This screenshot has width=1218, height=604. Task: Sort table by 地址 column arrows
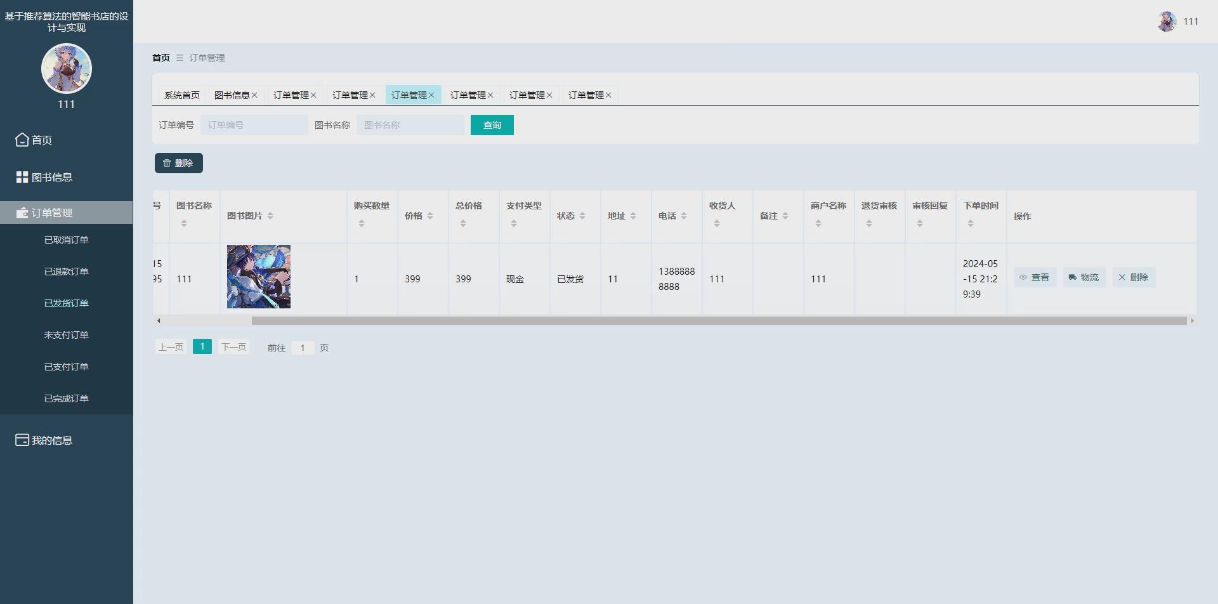633,216
